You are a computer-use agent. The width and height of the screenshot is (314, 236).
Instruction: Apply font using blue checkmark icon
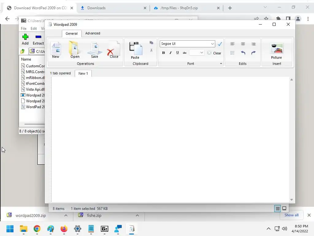click(x=220, y=44)
